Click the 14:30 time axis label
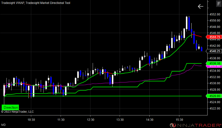The height and width of the screenshot is (128, 222). point(150,120)
